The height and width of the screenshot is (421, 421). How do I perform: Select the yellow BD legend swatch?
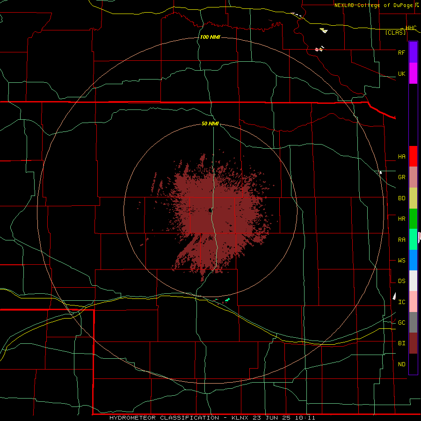coord(413,198)
